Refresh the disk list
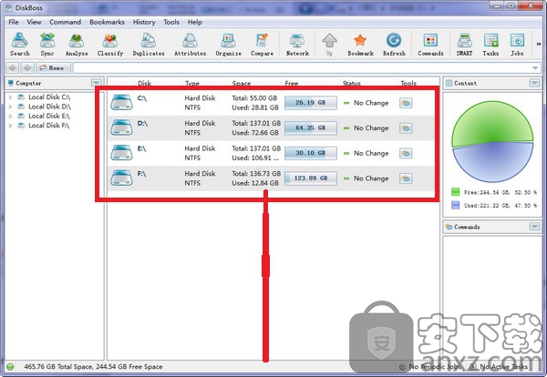This screenshot has height=377, width=547. (x=394, y=44)
